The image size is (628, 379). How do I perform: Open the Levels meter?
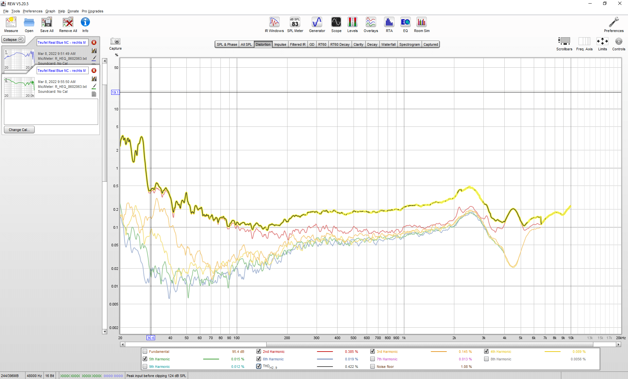[x=352, y=25]
